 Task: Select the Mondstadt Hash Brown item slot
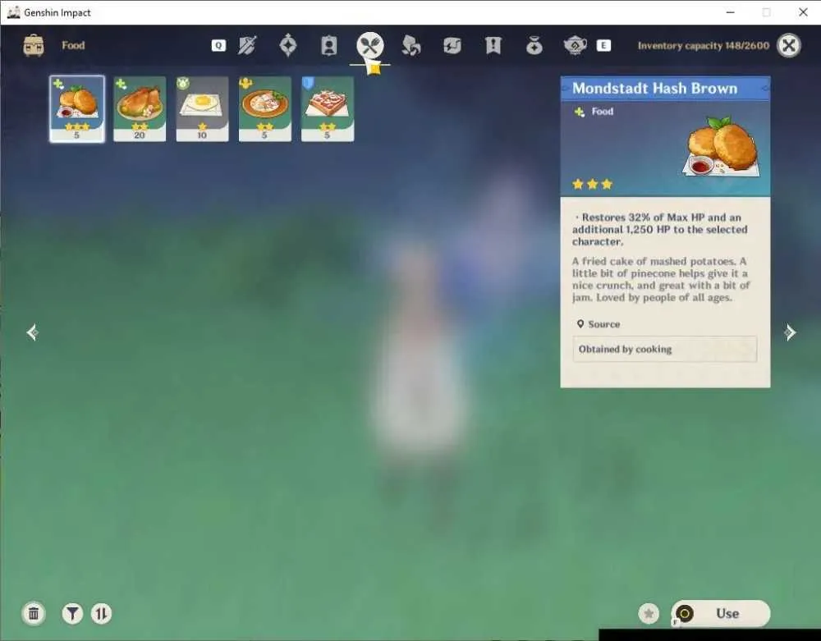[77, 109]
